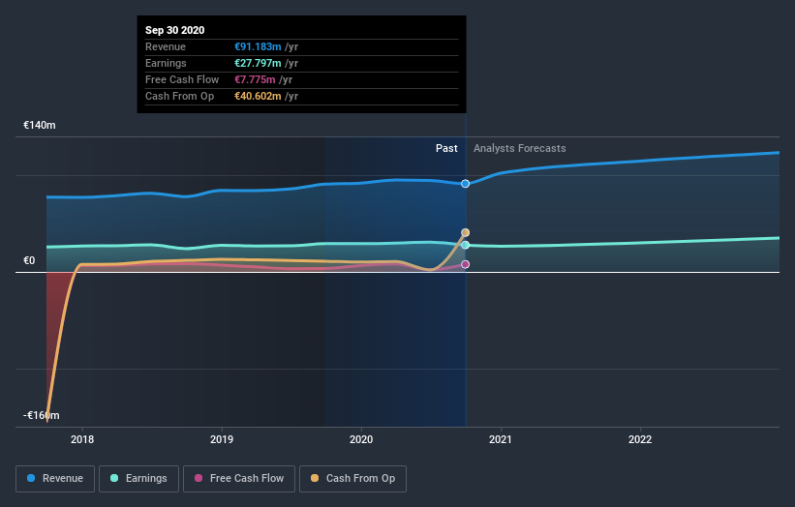Click the €40.602m cash from op value
Viewport: 795px width, 507px height.
[258, 96]
